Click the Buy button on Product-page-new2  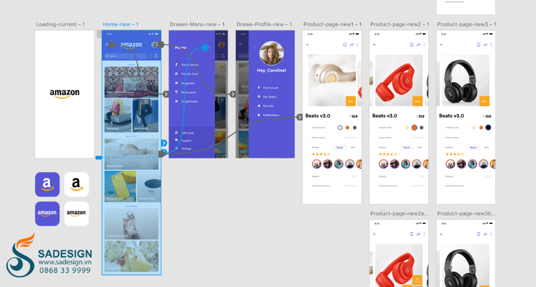[x=417, y=101]
